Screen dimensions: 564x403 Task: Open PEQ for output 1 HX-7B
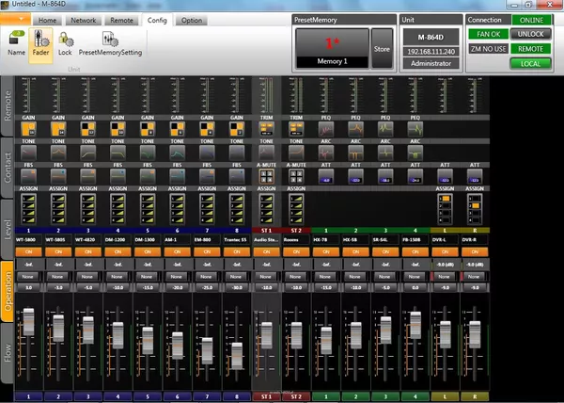point(326,129)
